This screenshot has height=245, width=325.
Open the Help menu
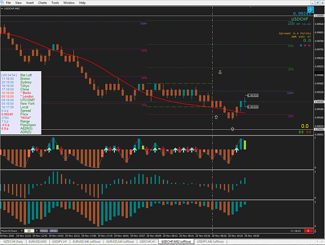tap(82, 3)
